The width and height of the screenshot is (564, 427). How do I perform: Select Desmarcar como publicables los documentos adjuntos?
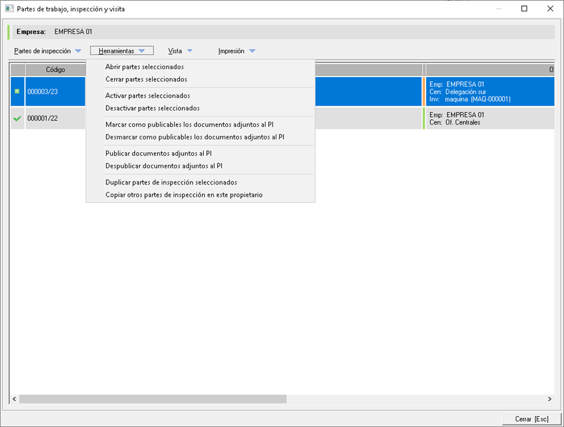coord(195,137)
